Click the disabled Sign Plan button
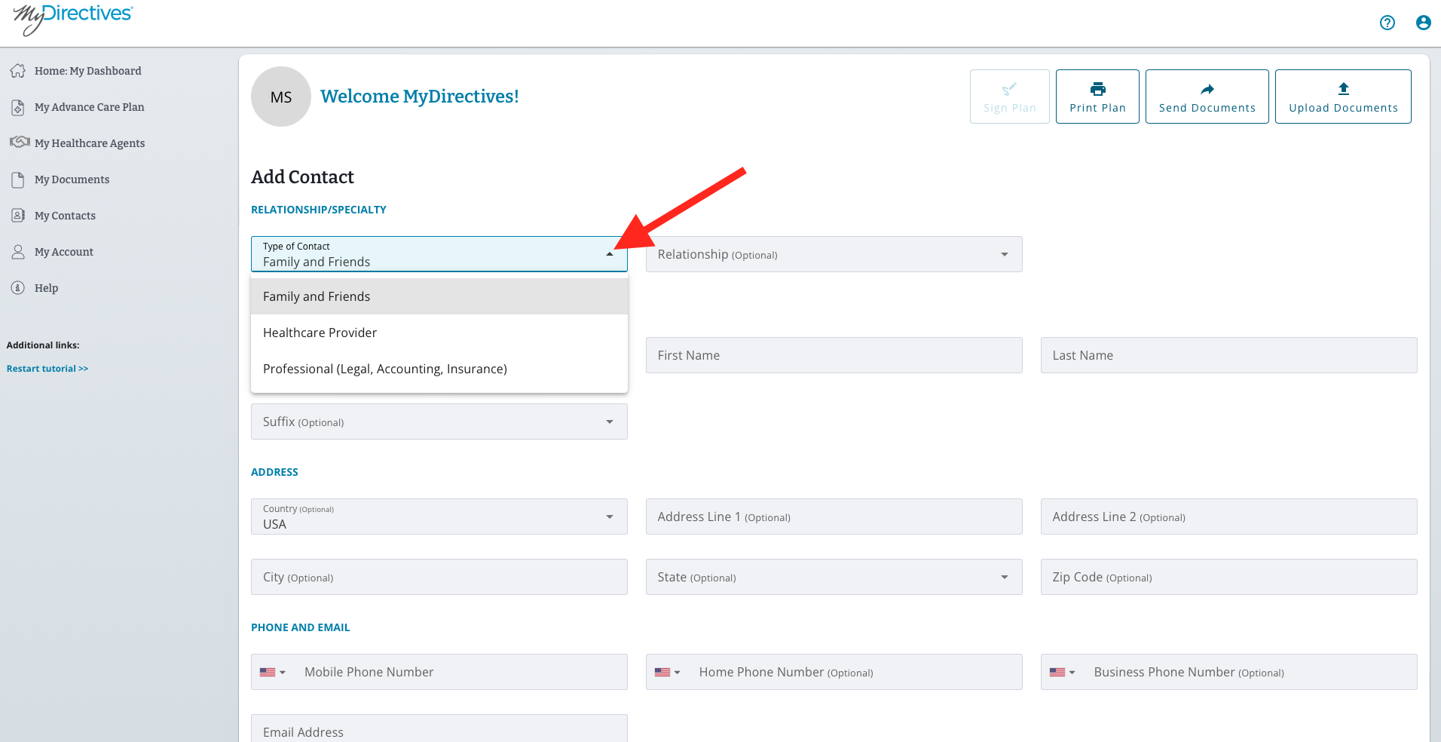Screen dimensions: 1441x742 click(1010, 97)
